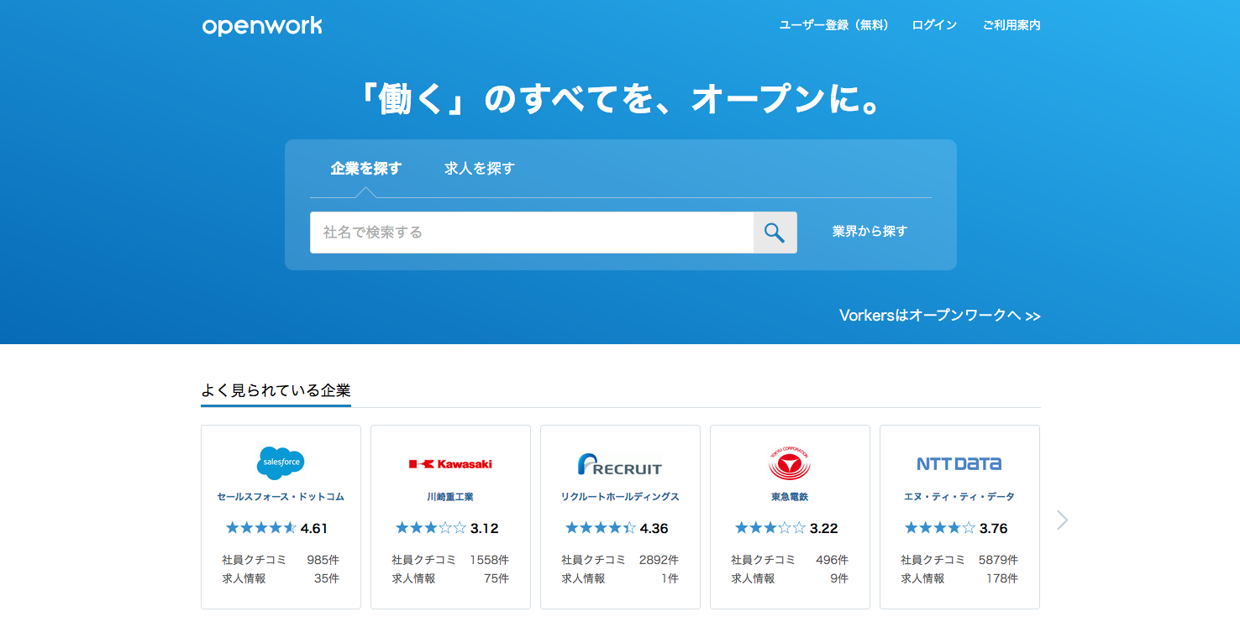The width and height of the screenshot is (1240, 643).
Task: Open エヌ・ティ・ティ・データ company name link
Action: point(959,497)
